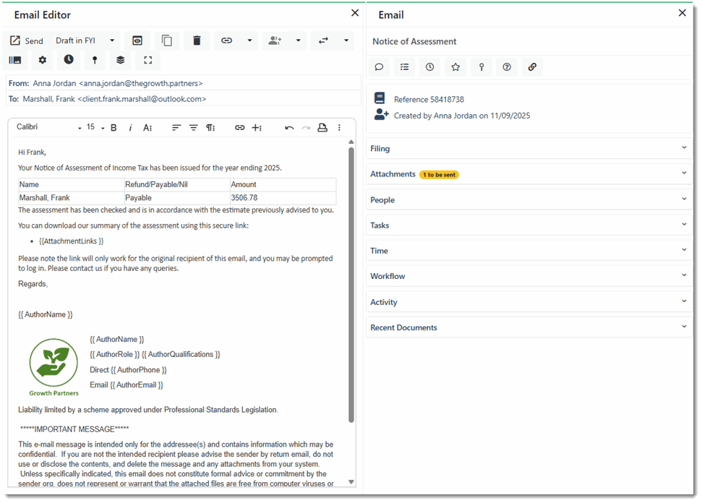
Task: Click the '1 to be sent' badge
Action: 439,175
